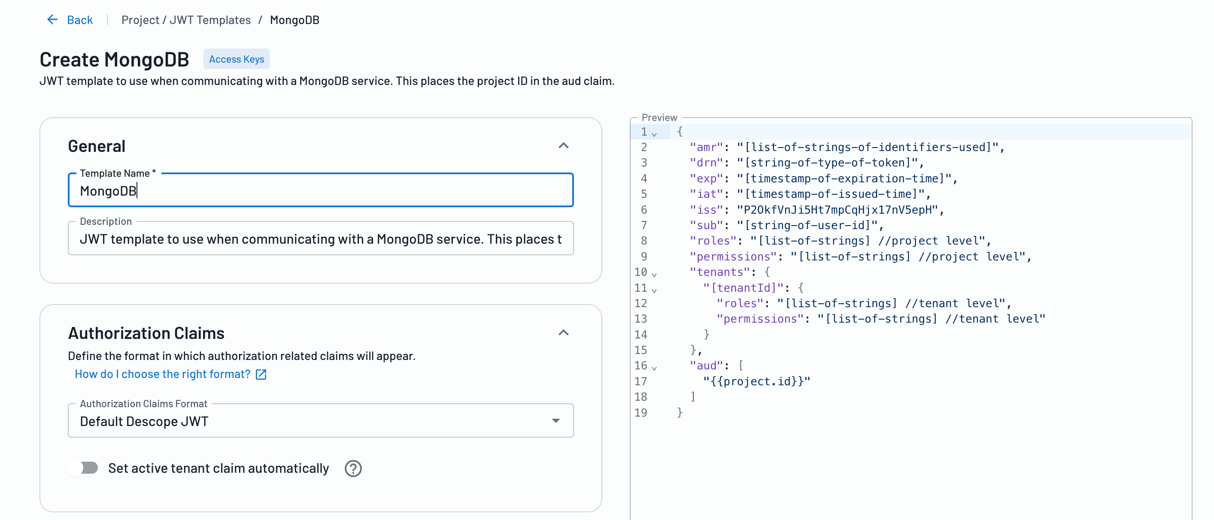Screen dimensions: 1214x520
Task: Open the Project breadcrumb
Action: [x=140, y=20]
